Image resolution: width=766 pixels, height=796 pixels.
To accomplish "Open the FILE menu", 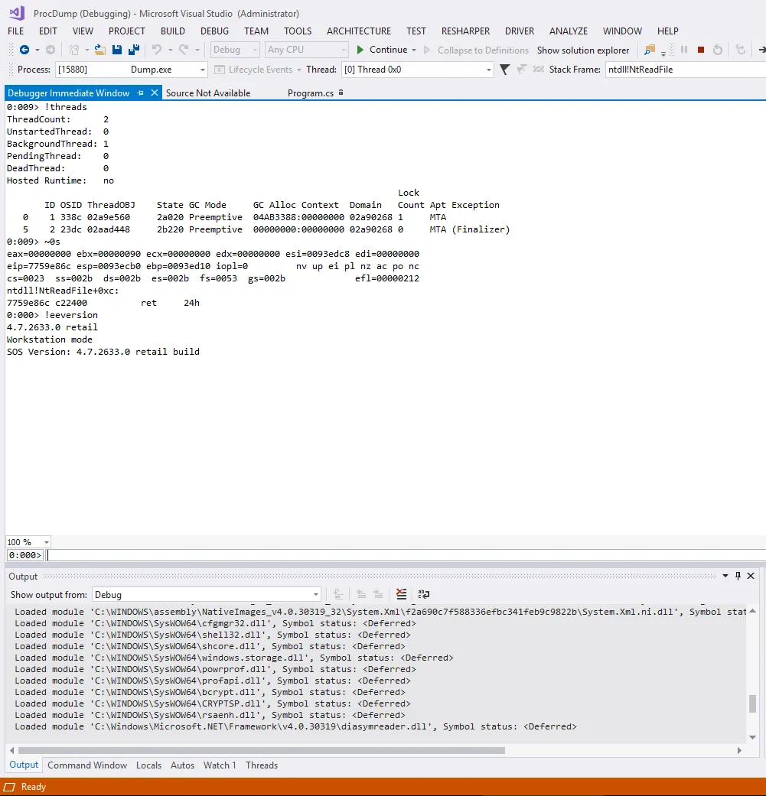I will 16,31.
